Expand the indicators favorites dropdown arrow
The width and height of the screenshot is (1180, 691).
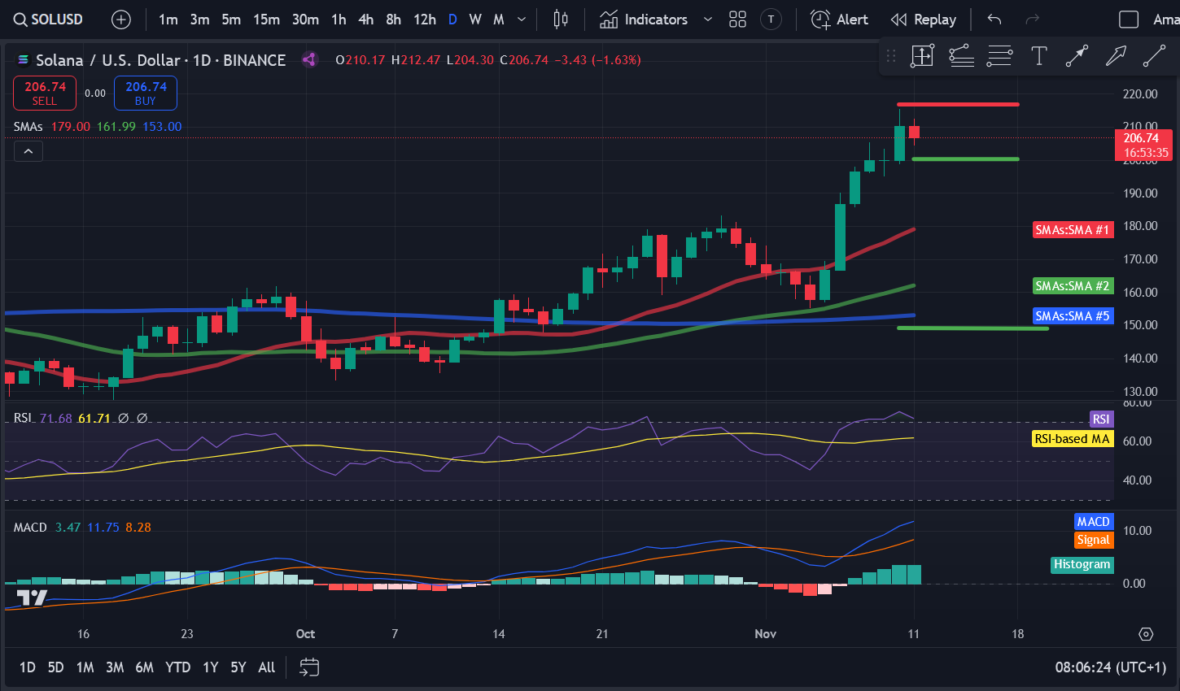click(707, 20)
